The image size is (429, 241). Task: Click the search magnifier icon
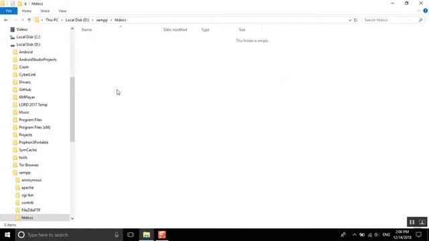[x=420, y=20]
